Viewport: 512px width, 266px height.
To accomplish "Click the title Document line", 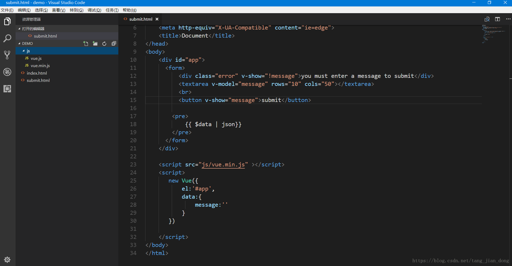I will pyautogui.click(x=197, y=36).
